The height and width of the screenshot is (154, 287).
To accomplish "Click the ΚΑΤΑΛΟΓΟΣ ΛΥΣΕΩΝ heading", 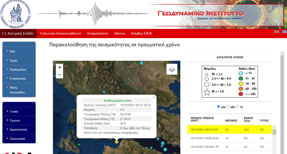I will pyautogui.click(x=230, y=57).
